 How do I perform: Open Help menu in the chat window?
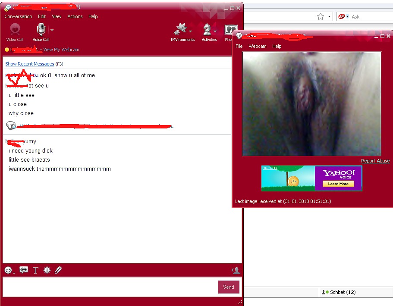[x=93, y=16]
